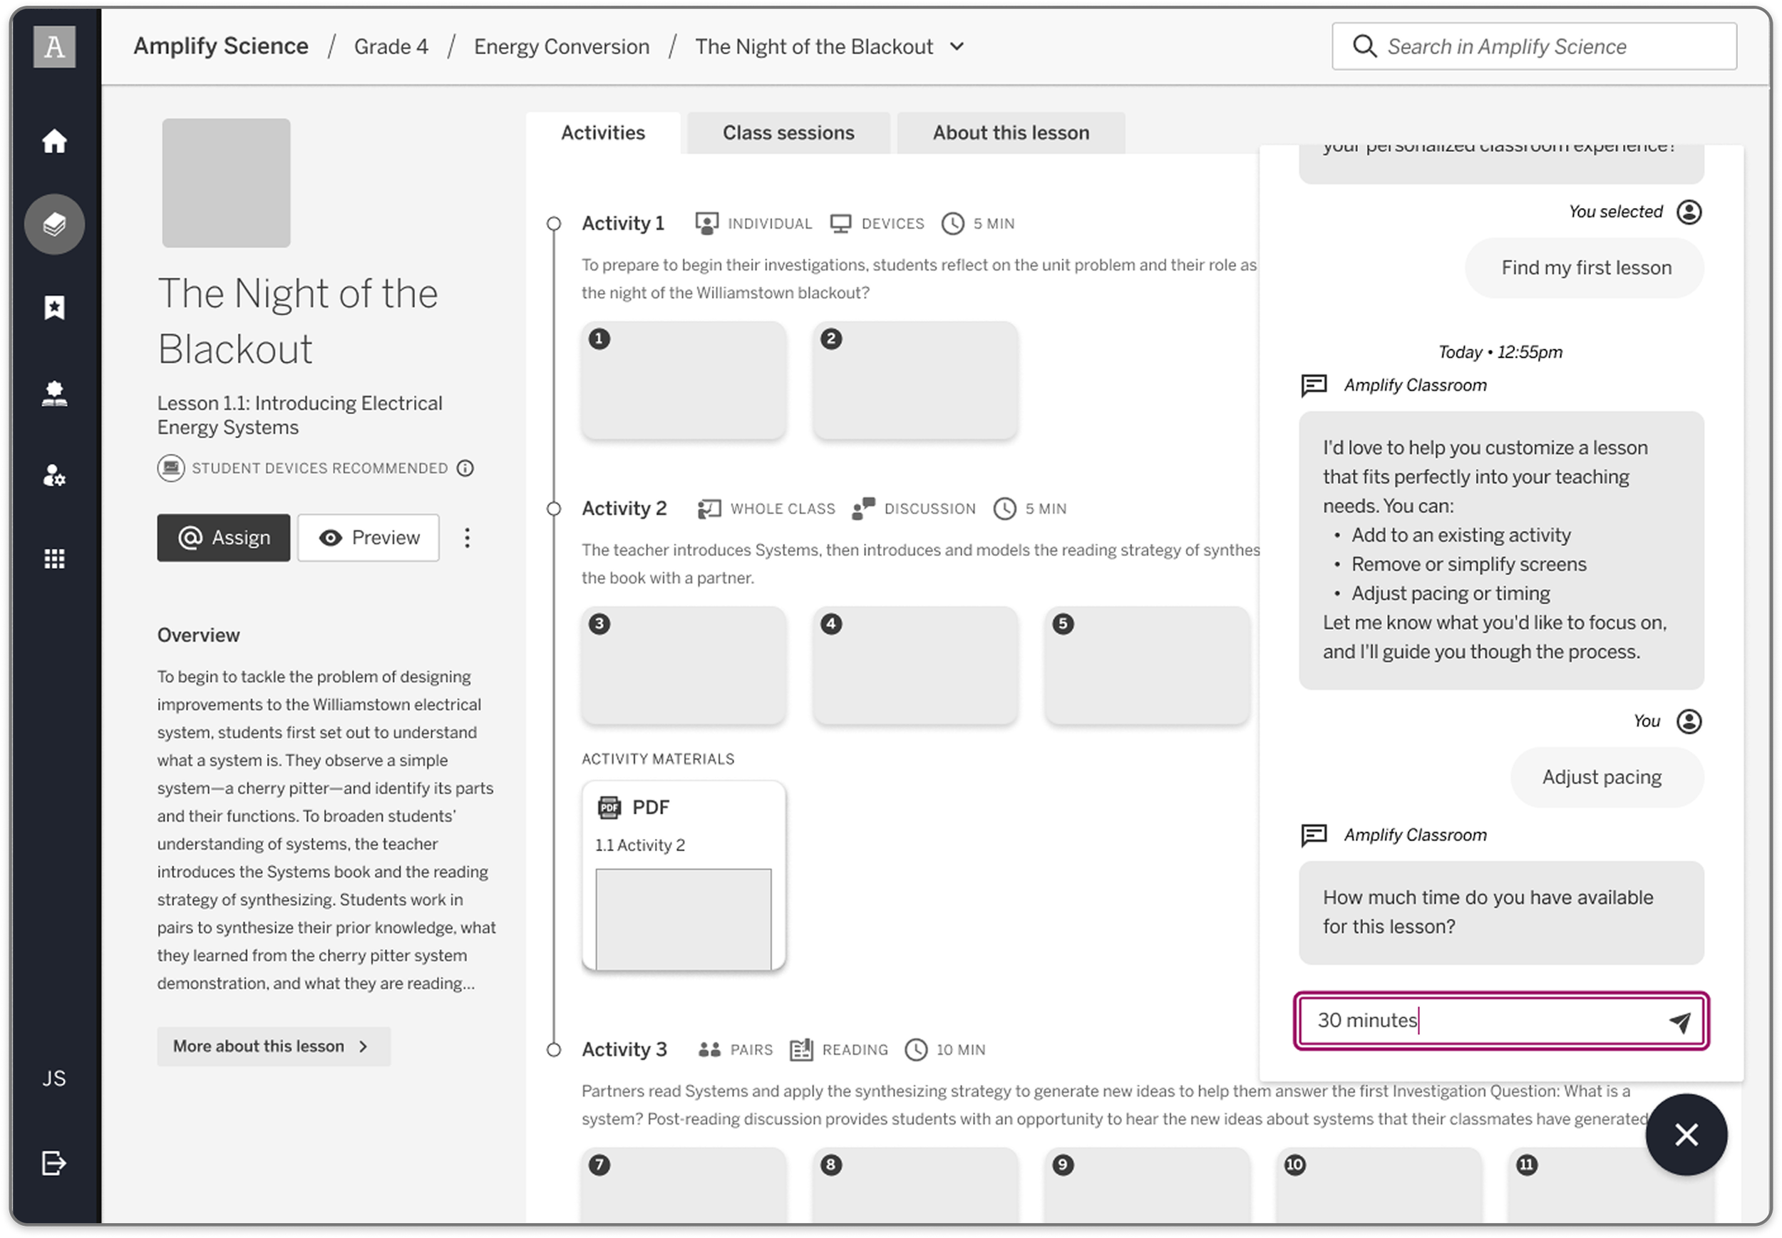This screenshot has height=1238, width=1782.
Task: Click the Activity 2 Discussion icon
Action: 863,509
